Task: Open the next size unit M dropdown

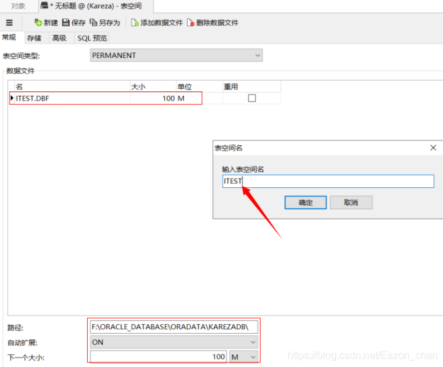Action: (252, 357)
